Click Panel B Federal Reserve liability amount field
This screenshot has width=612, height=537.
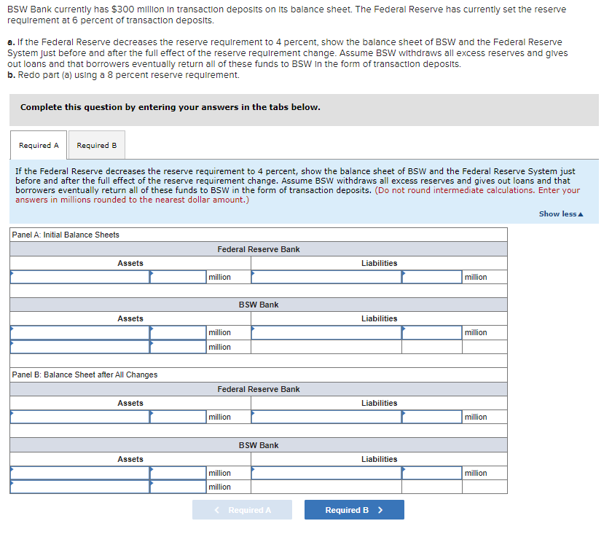(432, 417)
